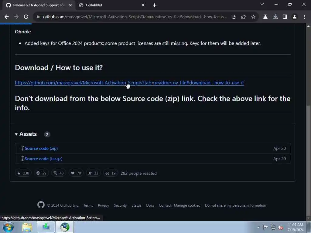Image resolution: width=311 pixels, height=233 pixels.
Task: View site security lock information
Action: [x=38, y=17]
